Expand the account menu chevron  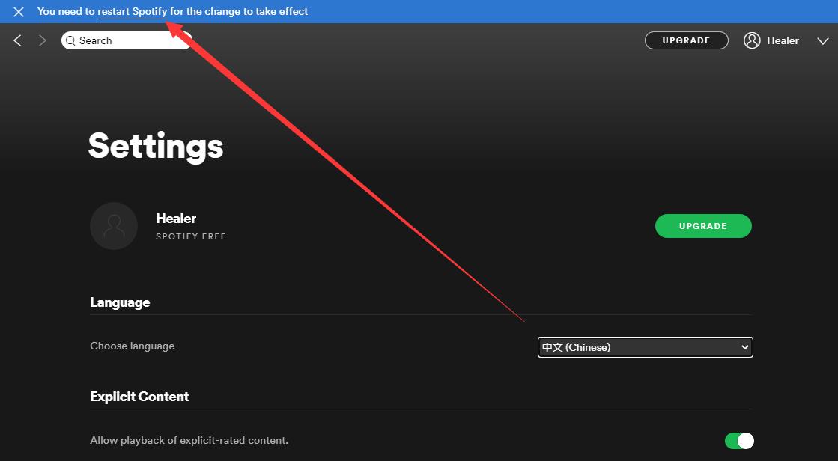click(823, 41)
